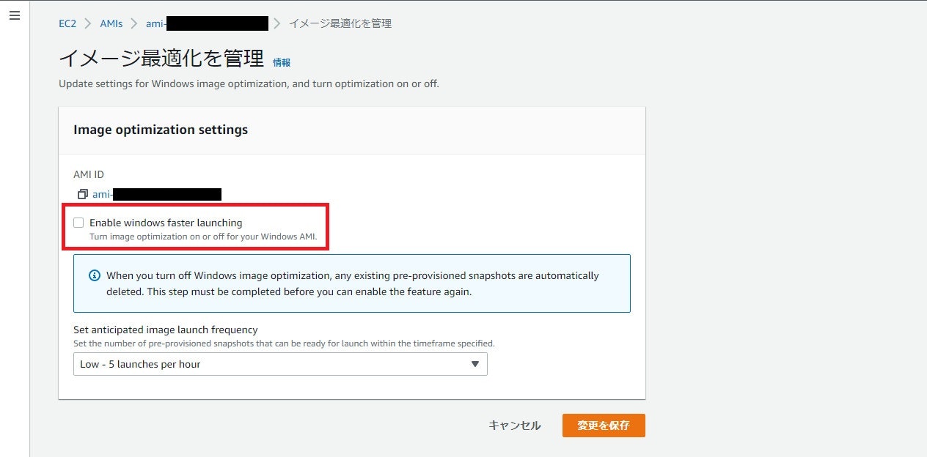Image resolution: width=927 pixels, height=457 pixels.
Task: Click the AMI ID link in settings
Action: [157, 194]
